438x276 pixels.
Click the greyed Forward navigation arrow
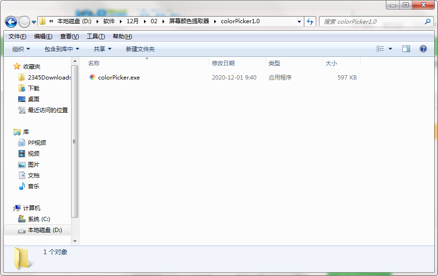click(24, 22)
